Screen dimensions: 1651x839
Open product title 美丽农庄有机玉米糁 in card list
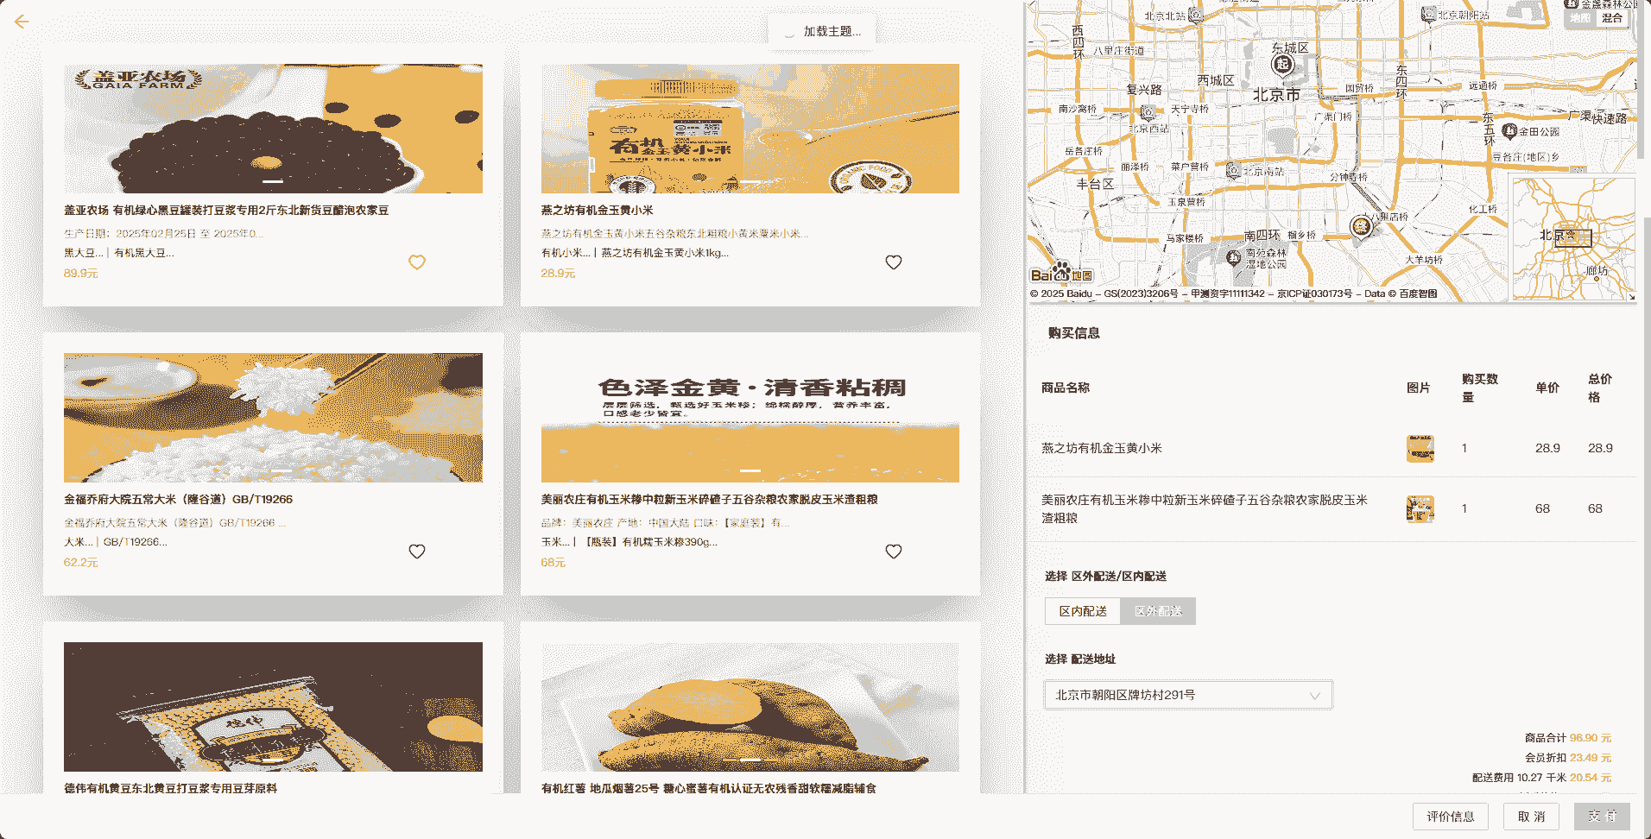click(709, 500)
